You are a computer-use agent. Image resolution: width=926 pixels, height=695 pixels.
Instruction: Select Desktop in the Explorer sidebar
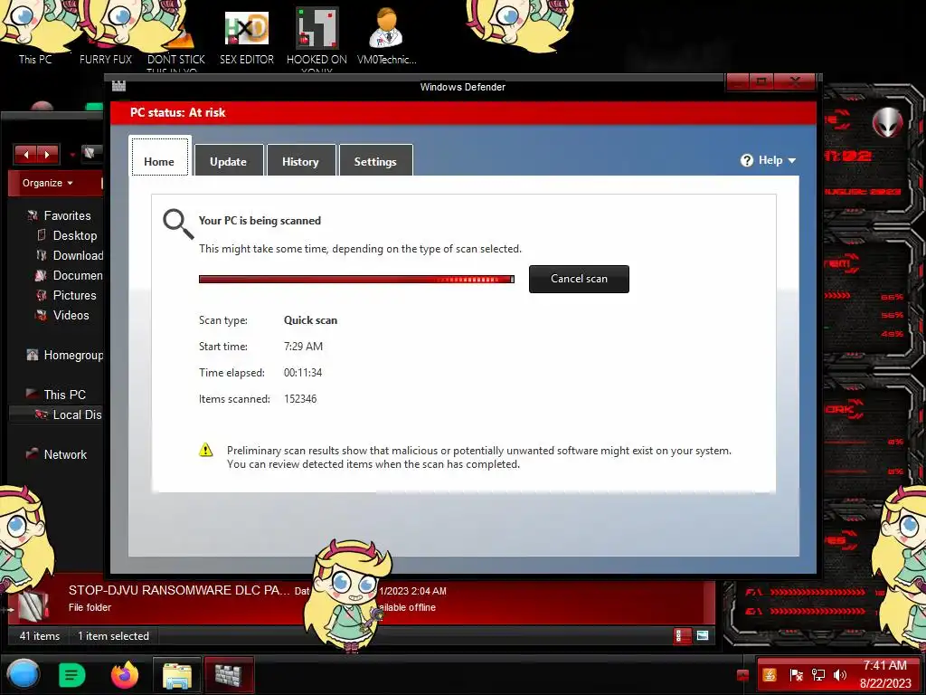coord(74,236)
